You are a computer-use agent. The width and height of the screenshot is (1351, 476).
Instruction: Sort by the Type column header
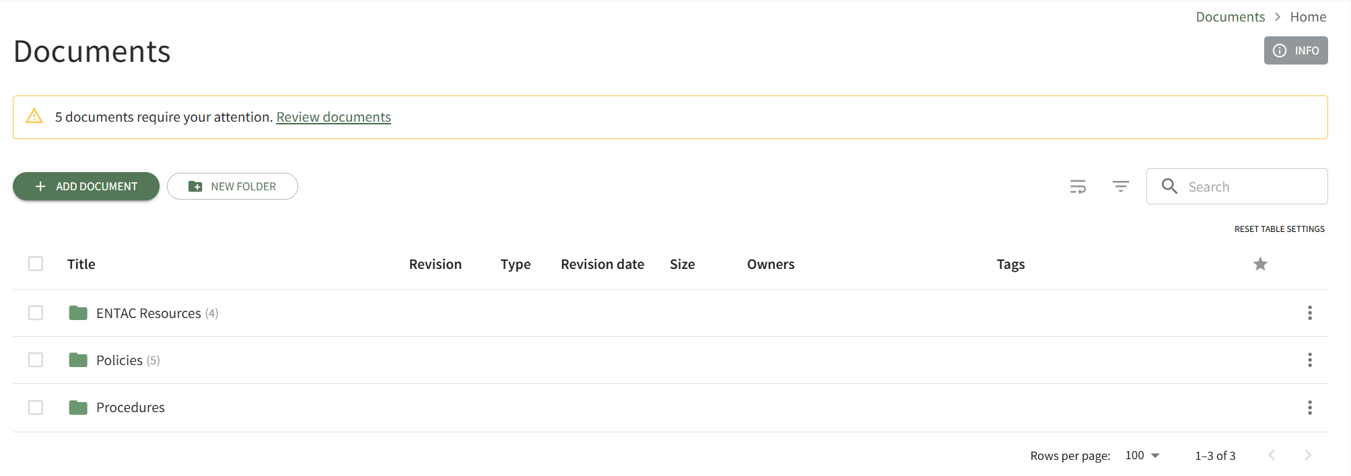516,264
